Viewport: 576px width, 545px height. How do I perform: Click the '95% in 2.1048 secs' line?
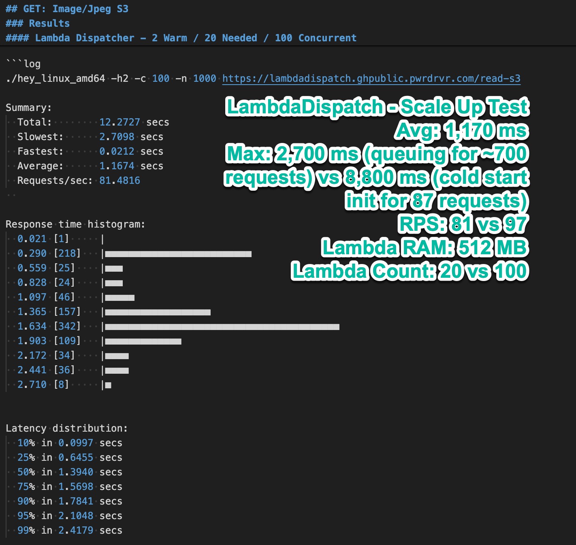point(70,516)
